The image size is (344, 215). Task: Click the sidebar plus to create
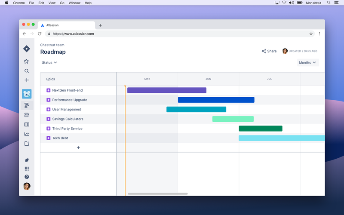click(27, 80)
